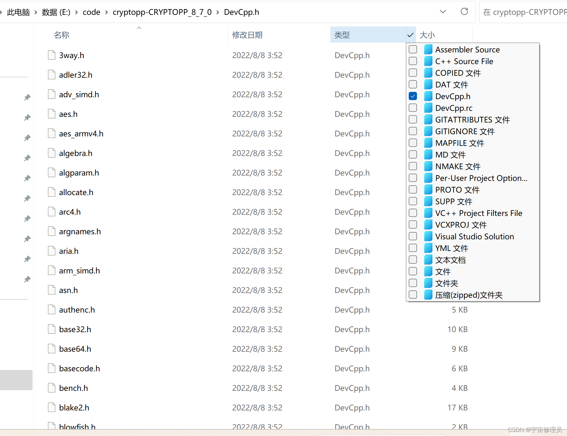Select the NMAKE 文件 filter entry
This screenshot has width=567, height=436.
pyautogui.click(x=458, y=166)
